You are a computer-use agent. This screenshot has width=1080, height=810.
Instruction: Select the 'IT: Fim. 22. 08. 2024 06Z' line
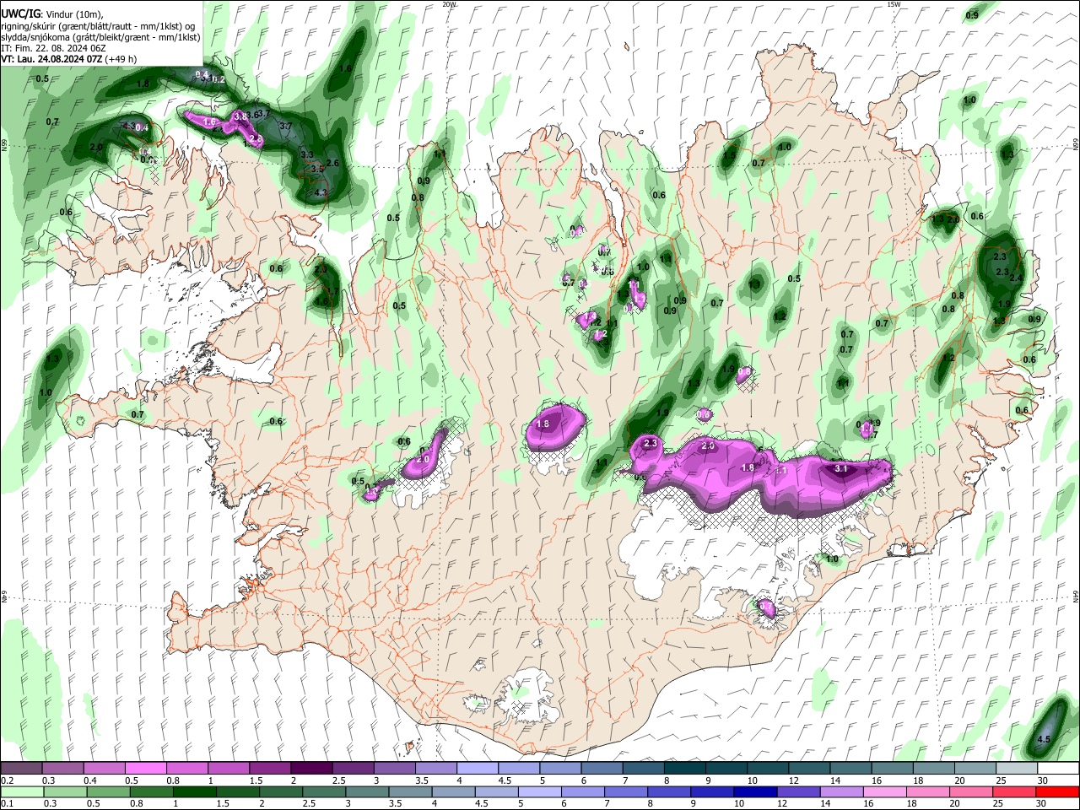pos(53,48)
